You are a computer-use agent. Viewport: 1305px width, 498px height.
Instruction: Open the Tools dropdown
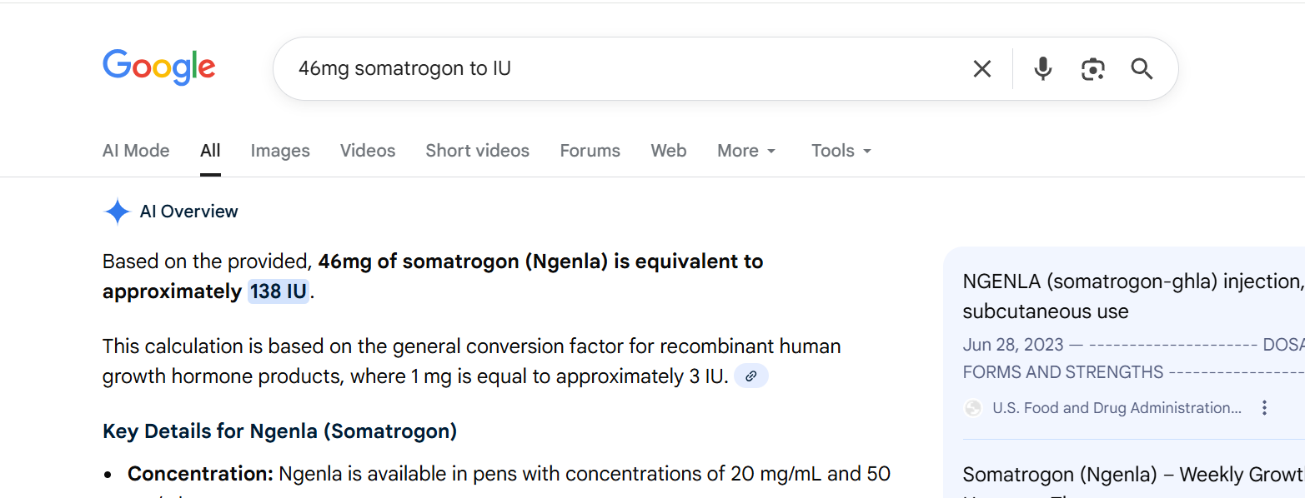click(x=841, y=151)
